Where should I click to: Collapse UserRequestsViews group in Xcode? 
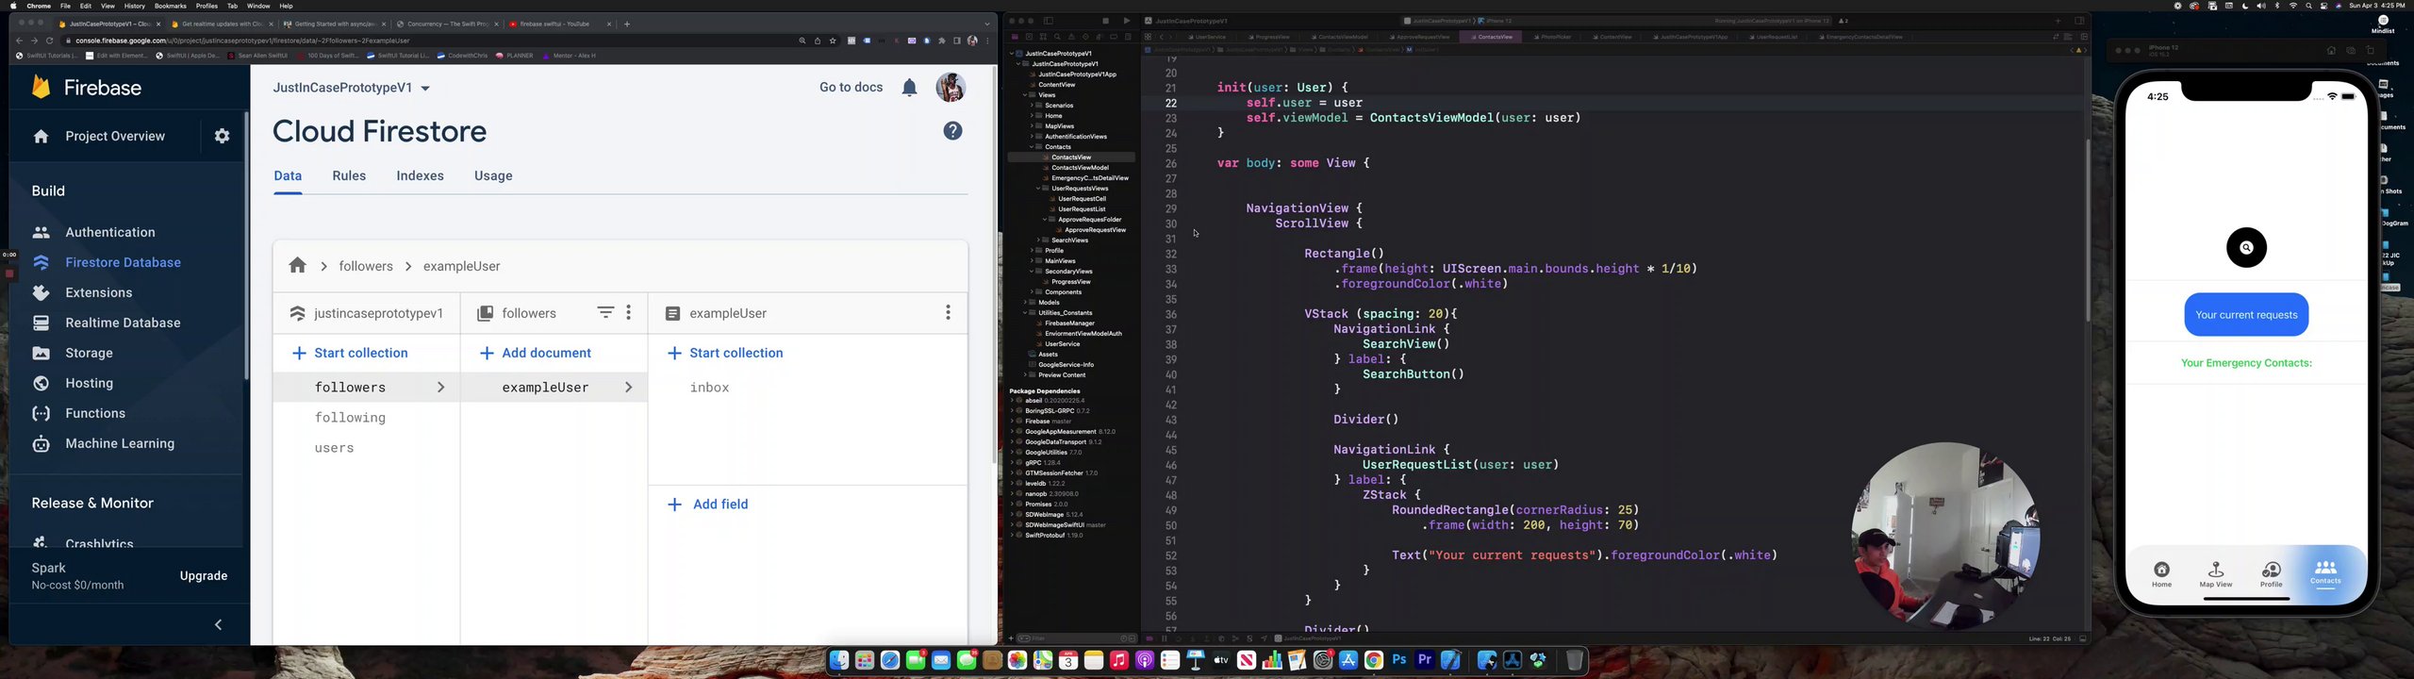pyautogui.click(x=1038, y=189)
